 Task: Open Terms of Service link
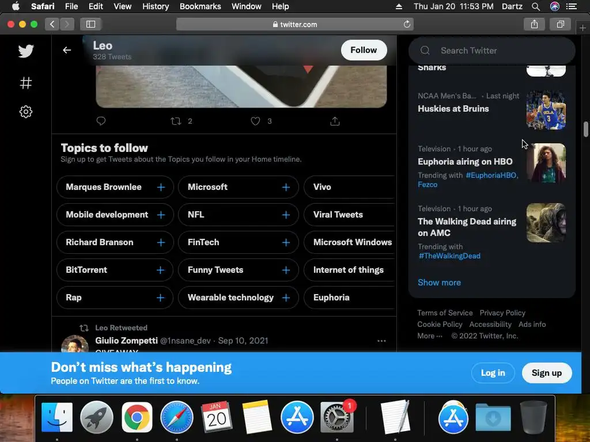click(445, 313)
